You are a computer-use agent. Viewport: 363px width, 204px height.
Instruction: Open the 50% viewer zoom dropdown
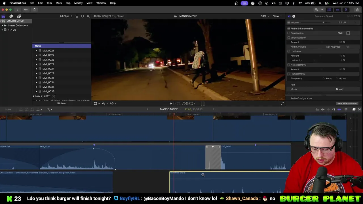(265, 16)
